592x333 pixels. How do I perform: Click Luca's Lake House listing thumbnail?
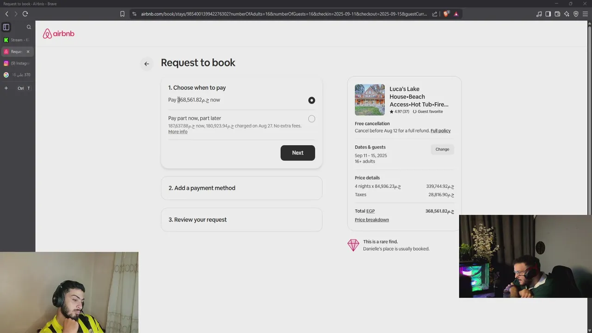pos(370,100)
